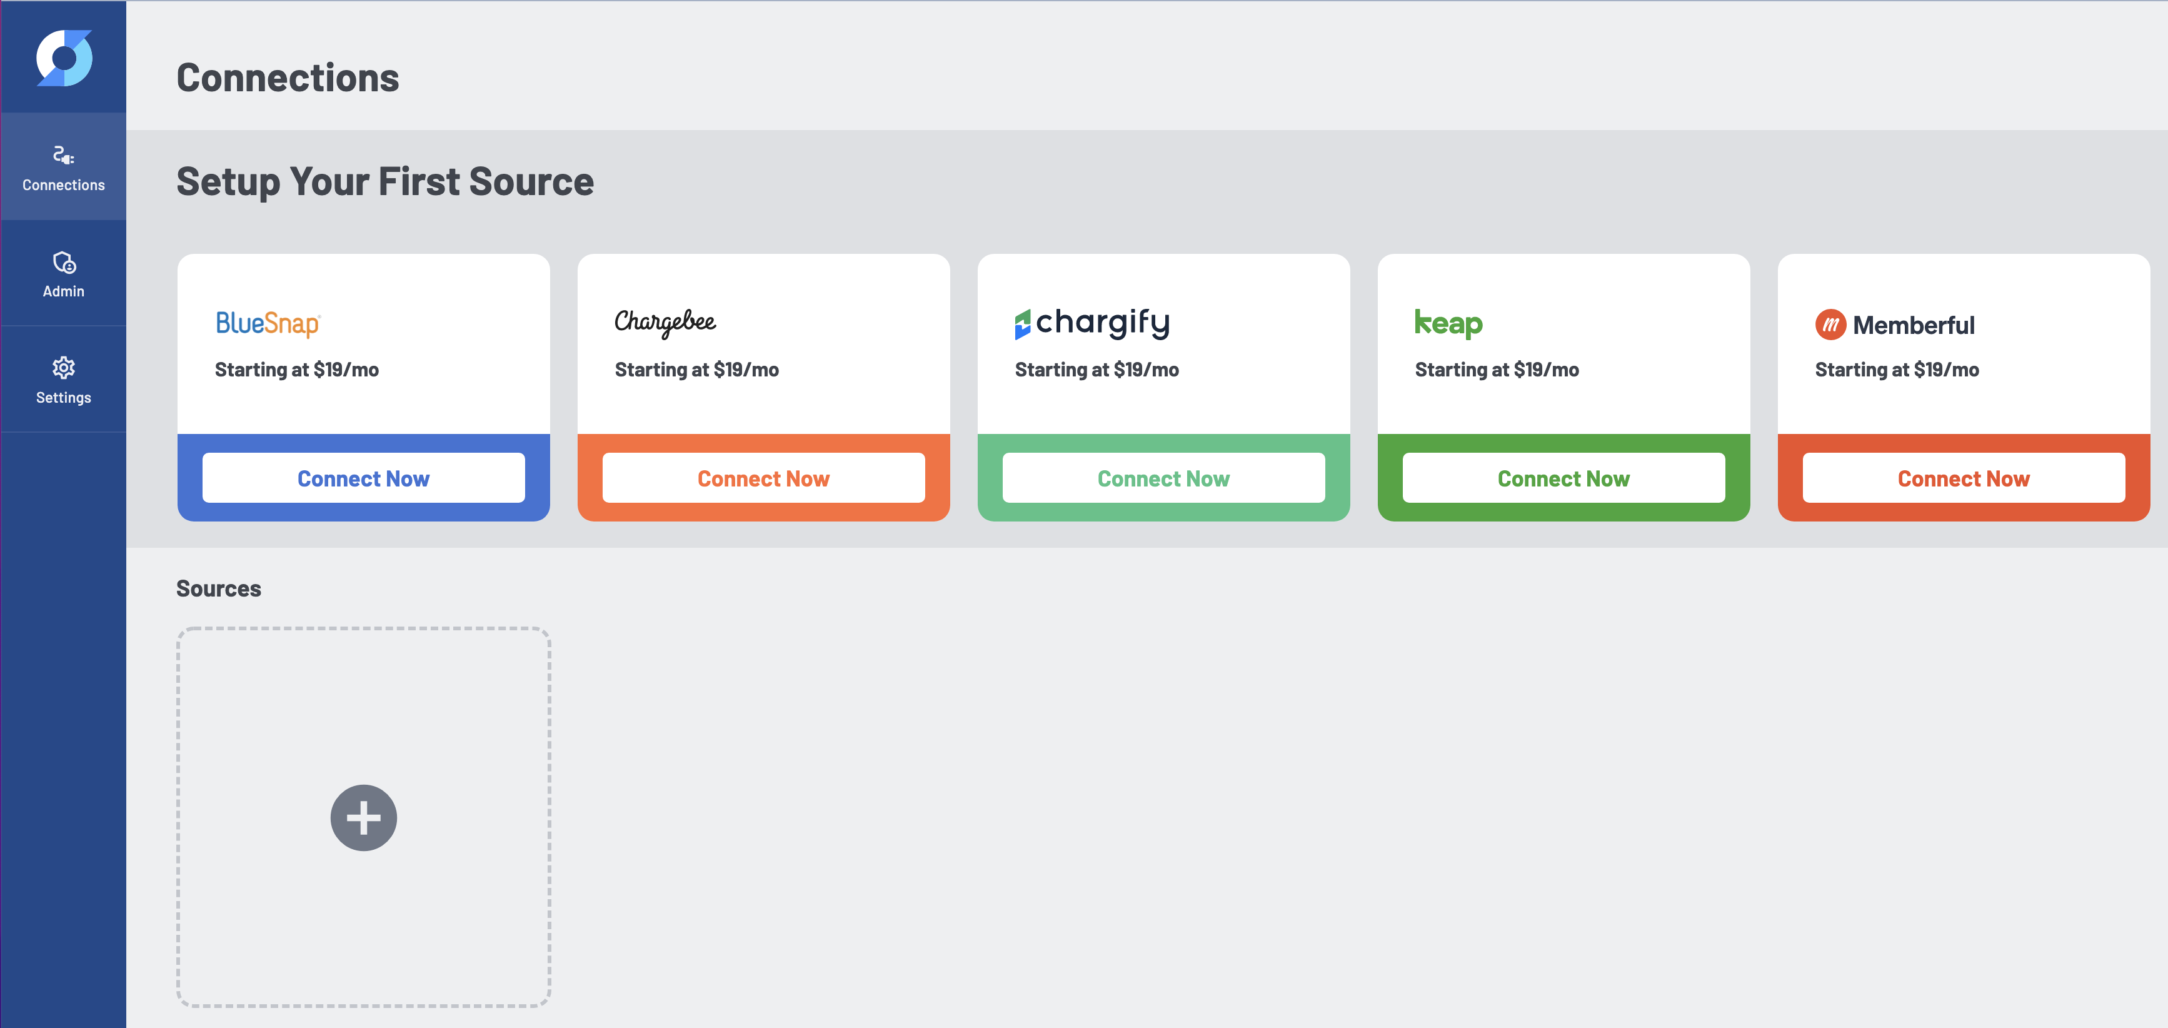Click Chargebee 'Starting at $19/mo' text
2168x1028 pixels.
(697, 370)
